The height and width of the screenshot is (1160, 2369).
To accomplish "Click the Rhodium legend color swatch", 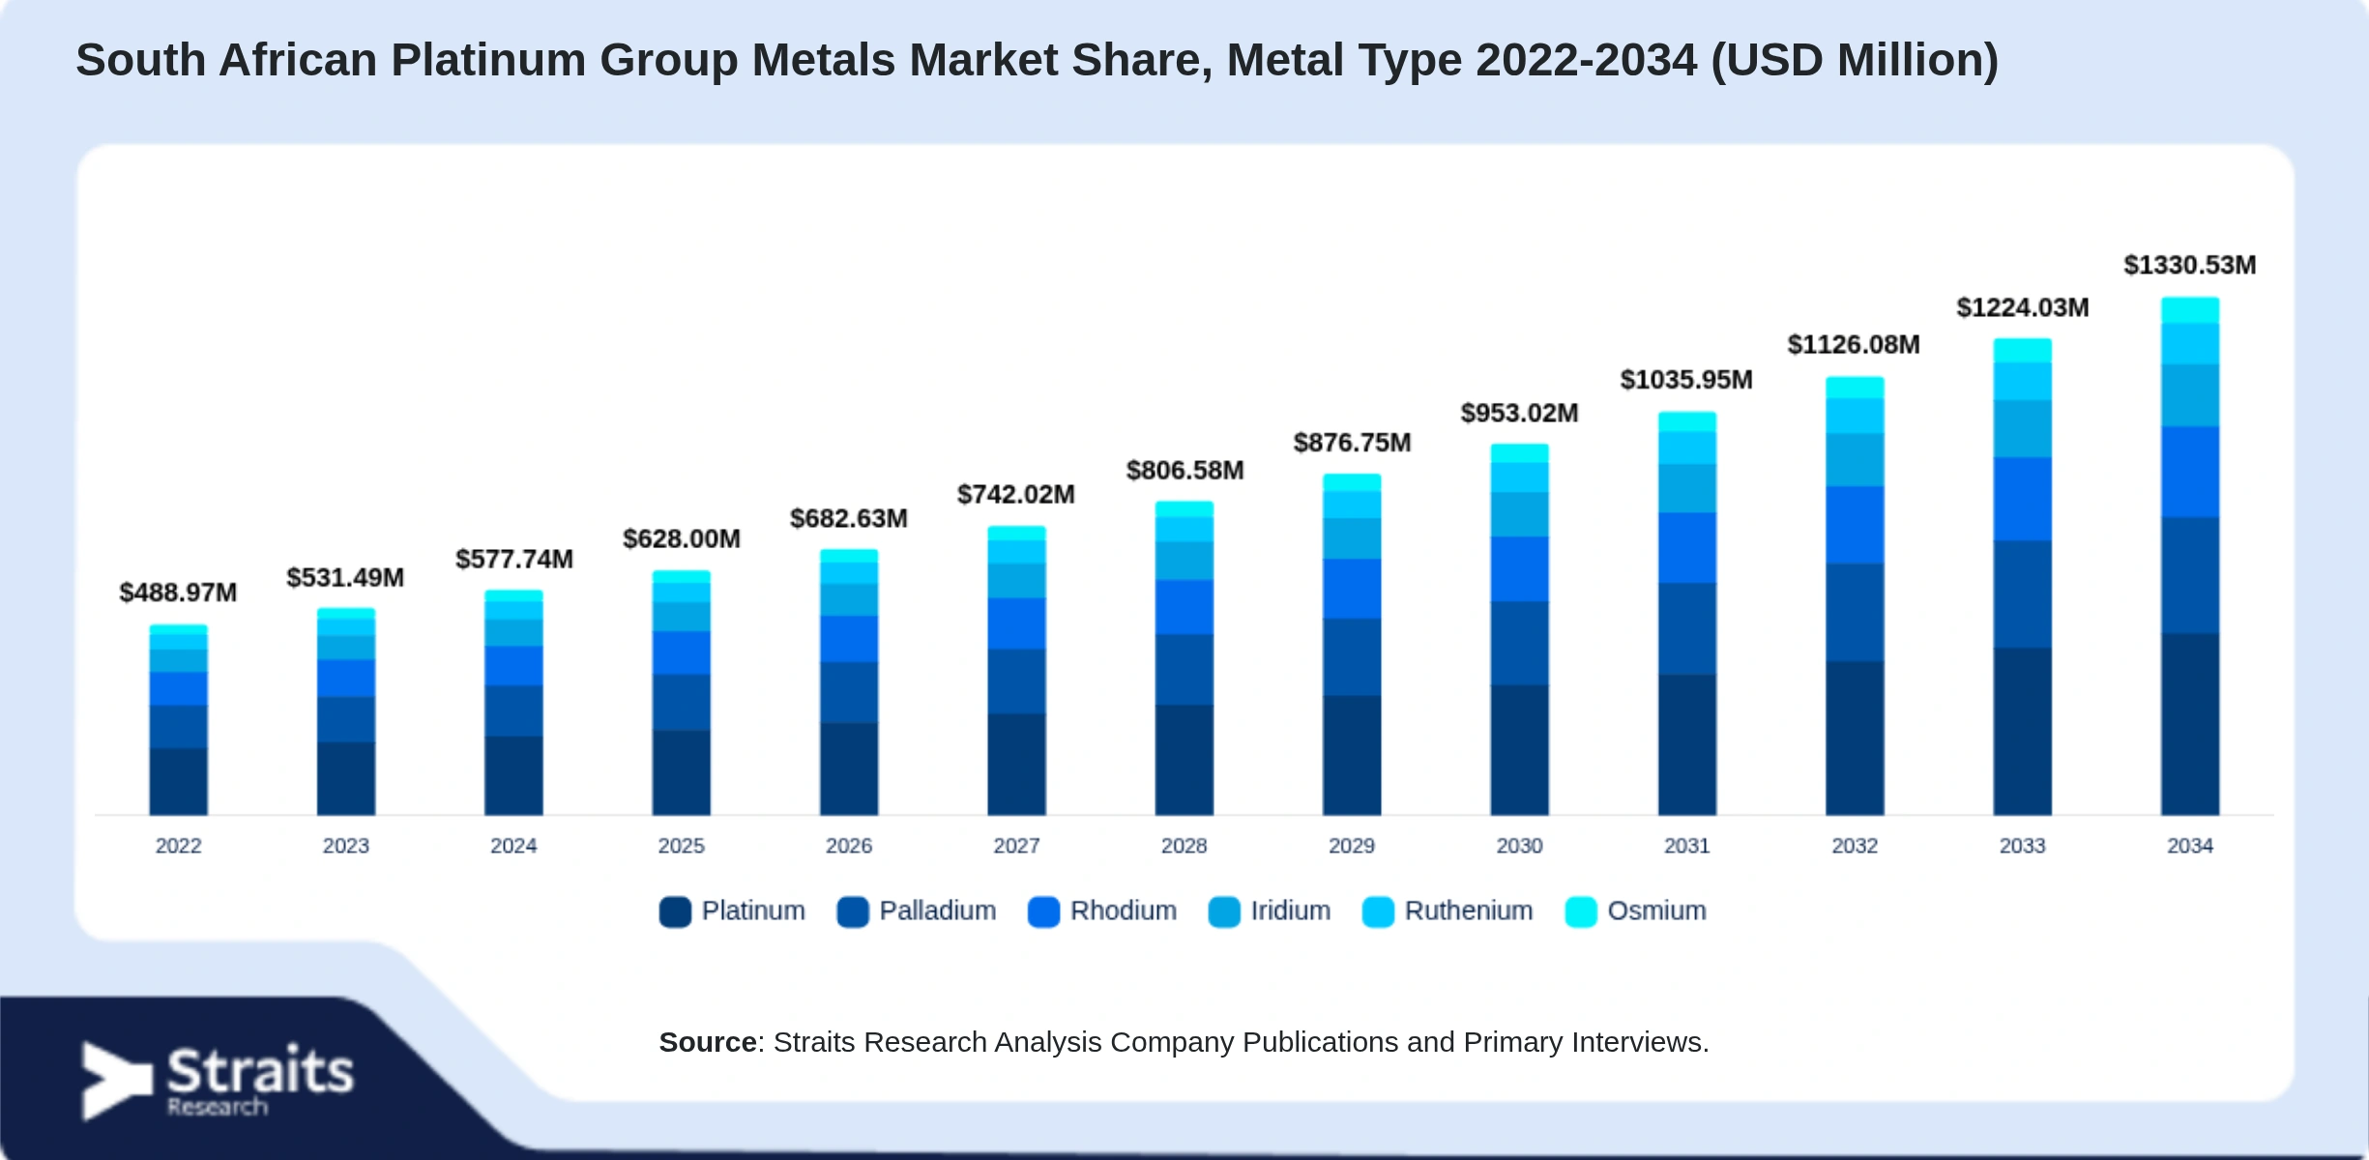I will tap(1044, 912).
